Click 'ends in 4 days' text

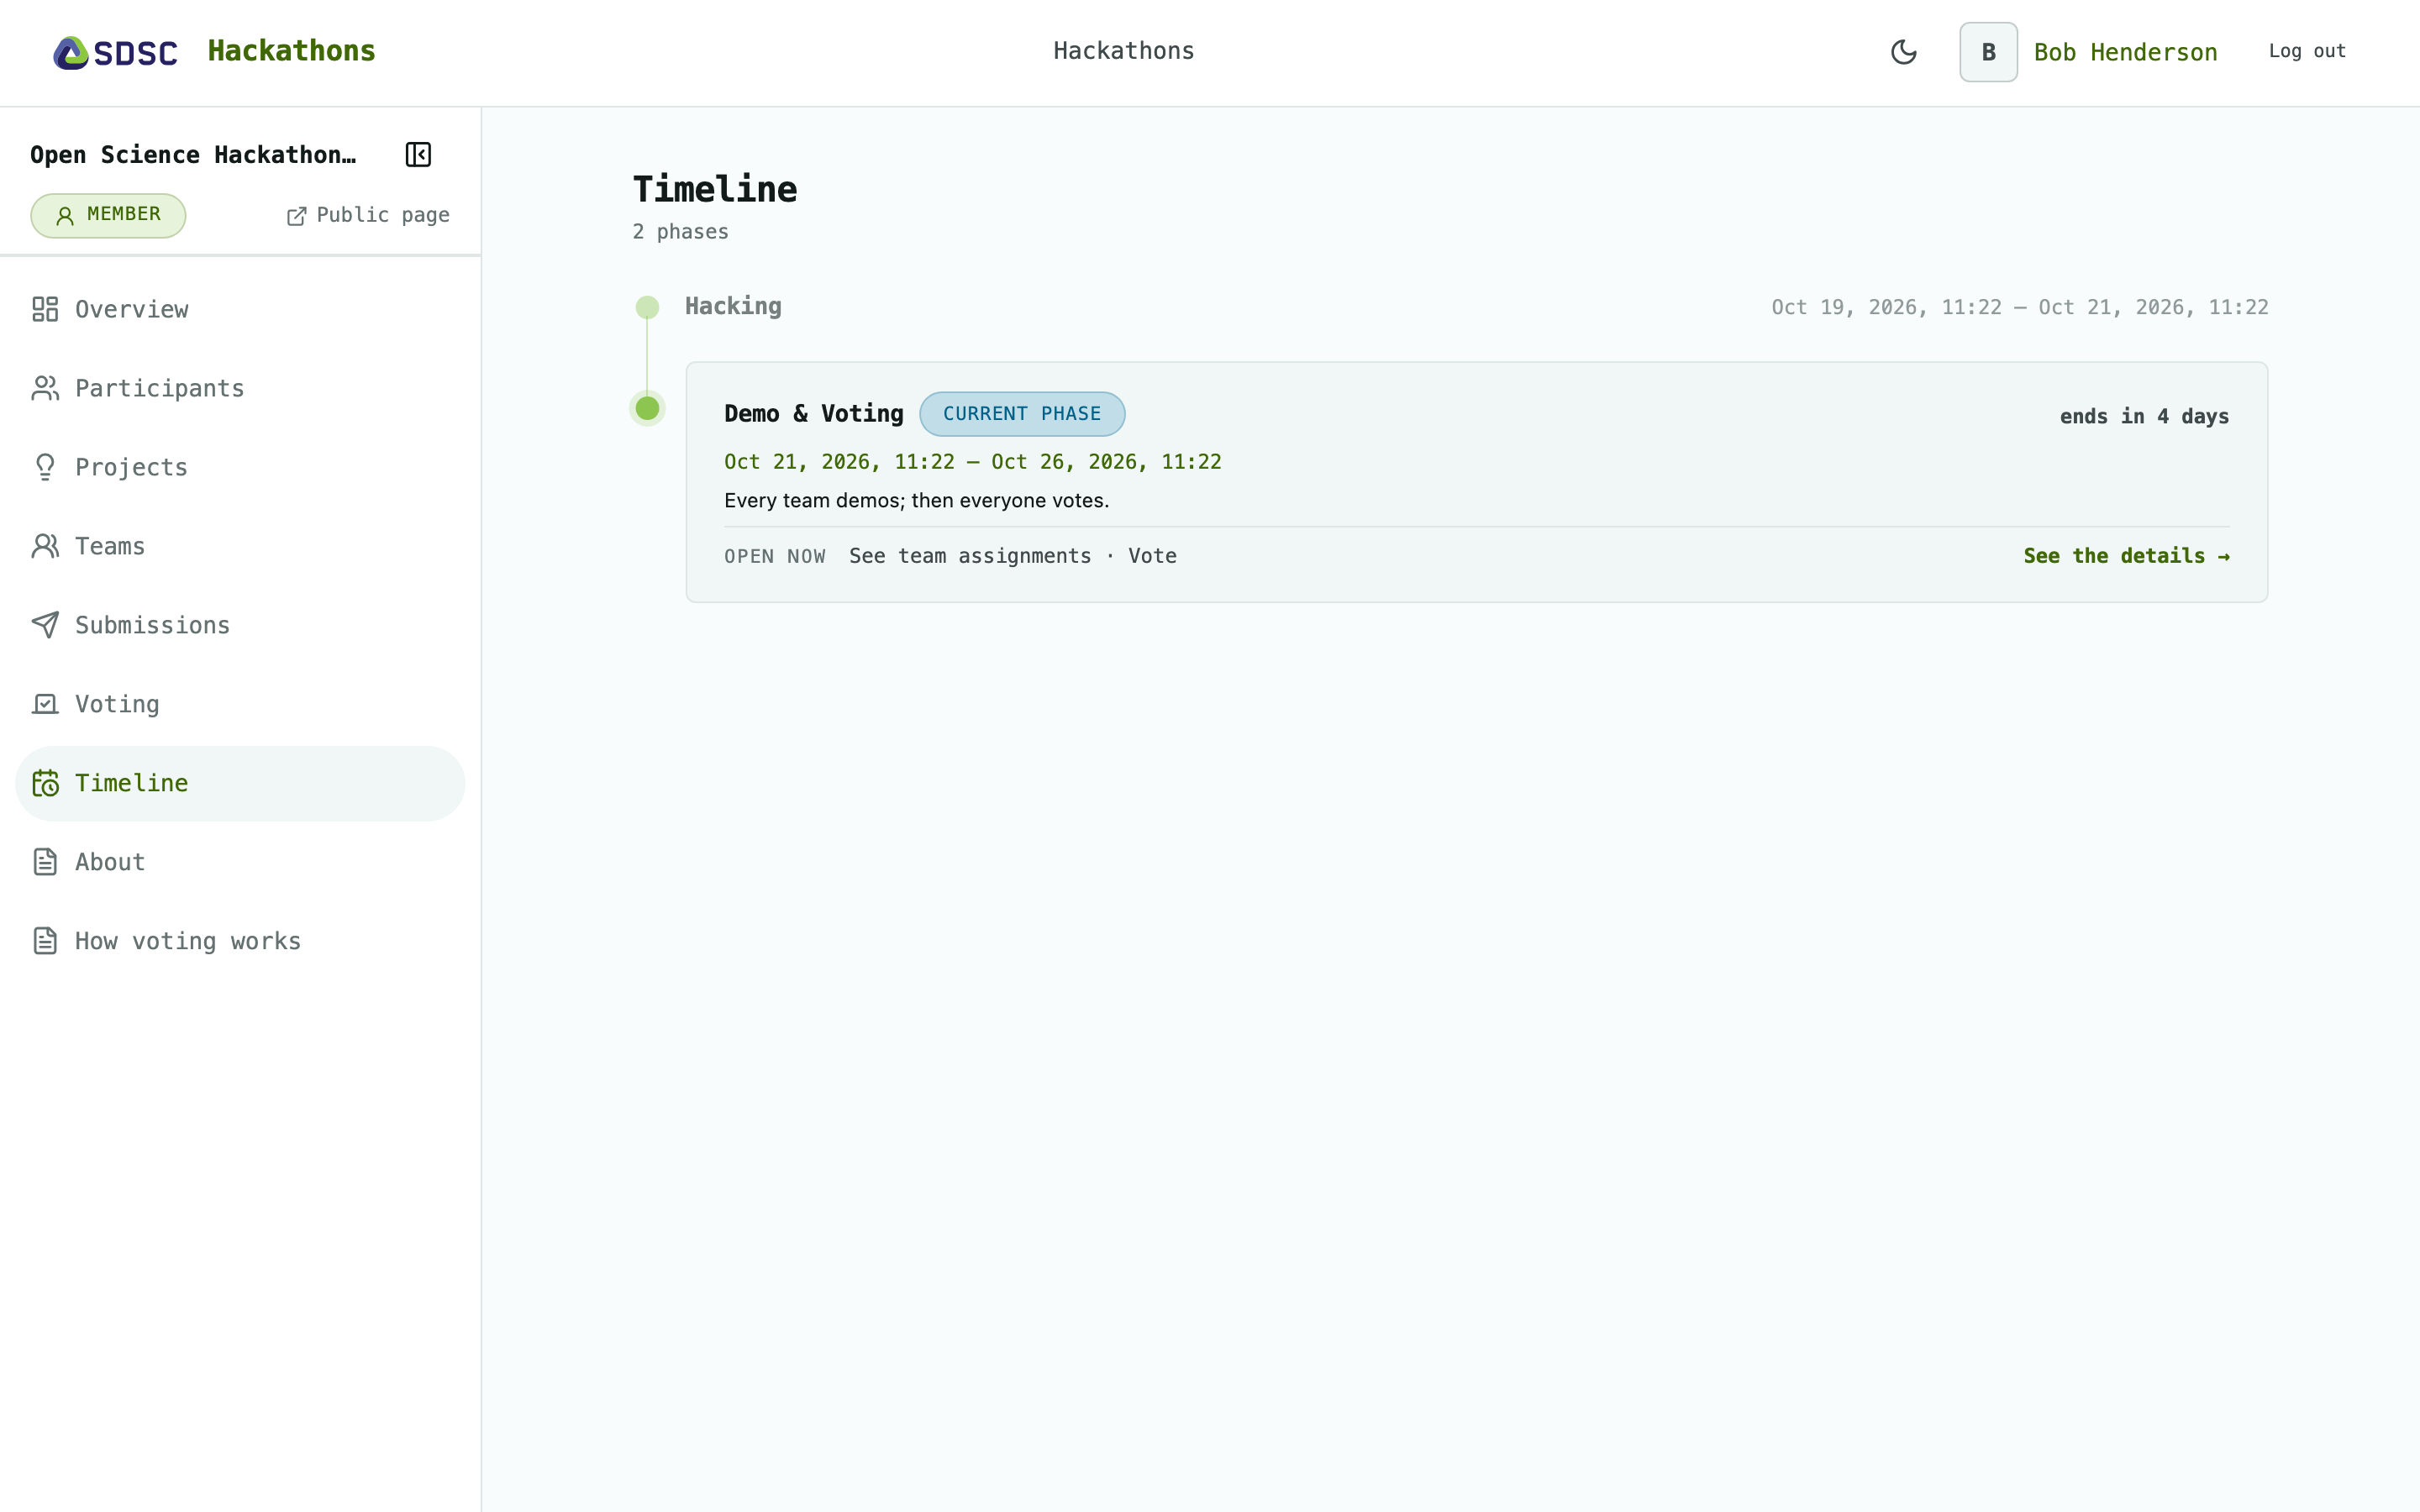[x=2144, y=416]
